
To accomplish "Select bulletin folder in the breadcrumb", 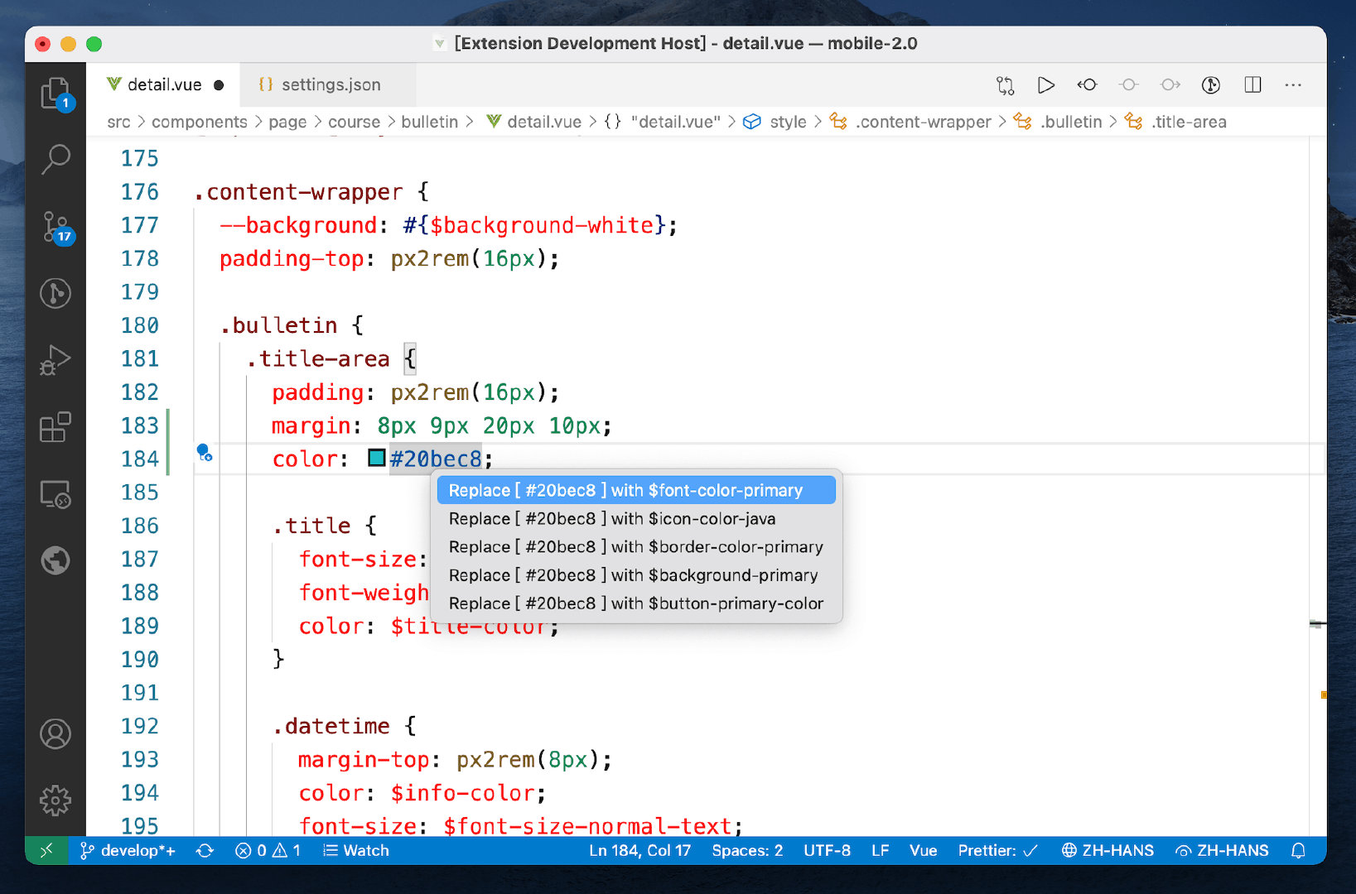I will pos(429,122).
